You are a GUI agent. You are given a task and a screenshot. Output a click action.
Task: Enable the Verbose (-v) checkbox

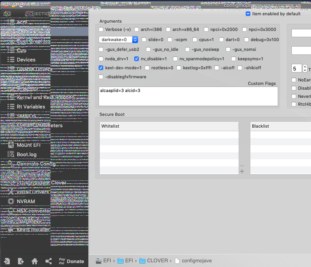[101, 29]
